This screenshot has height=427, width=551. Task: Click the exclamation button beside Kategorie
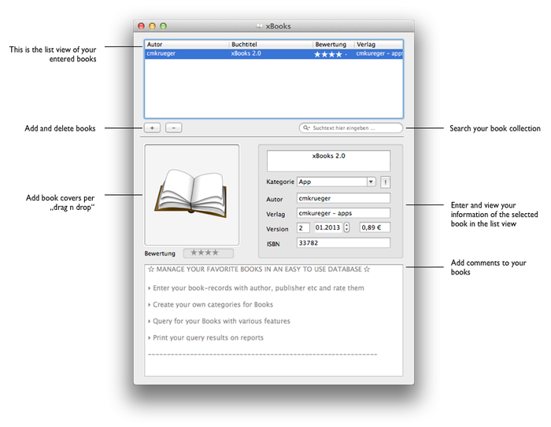click(x=386, y=182)
